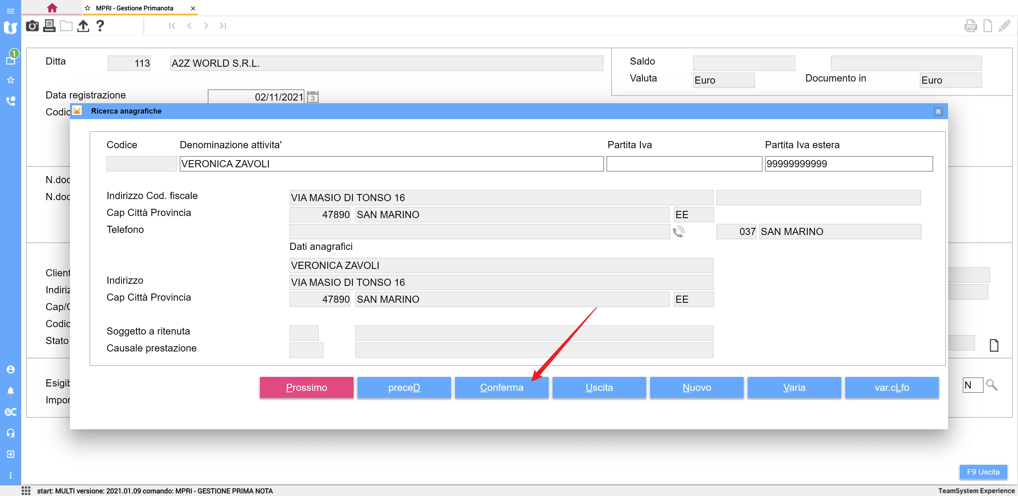Click magnifier search icon near N field
Screen dimensions: 1018x496
(x=991, y=385)
